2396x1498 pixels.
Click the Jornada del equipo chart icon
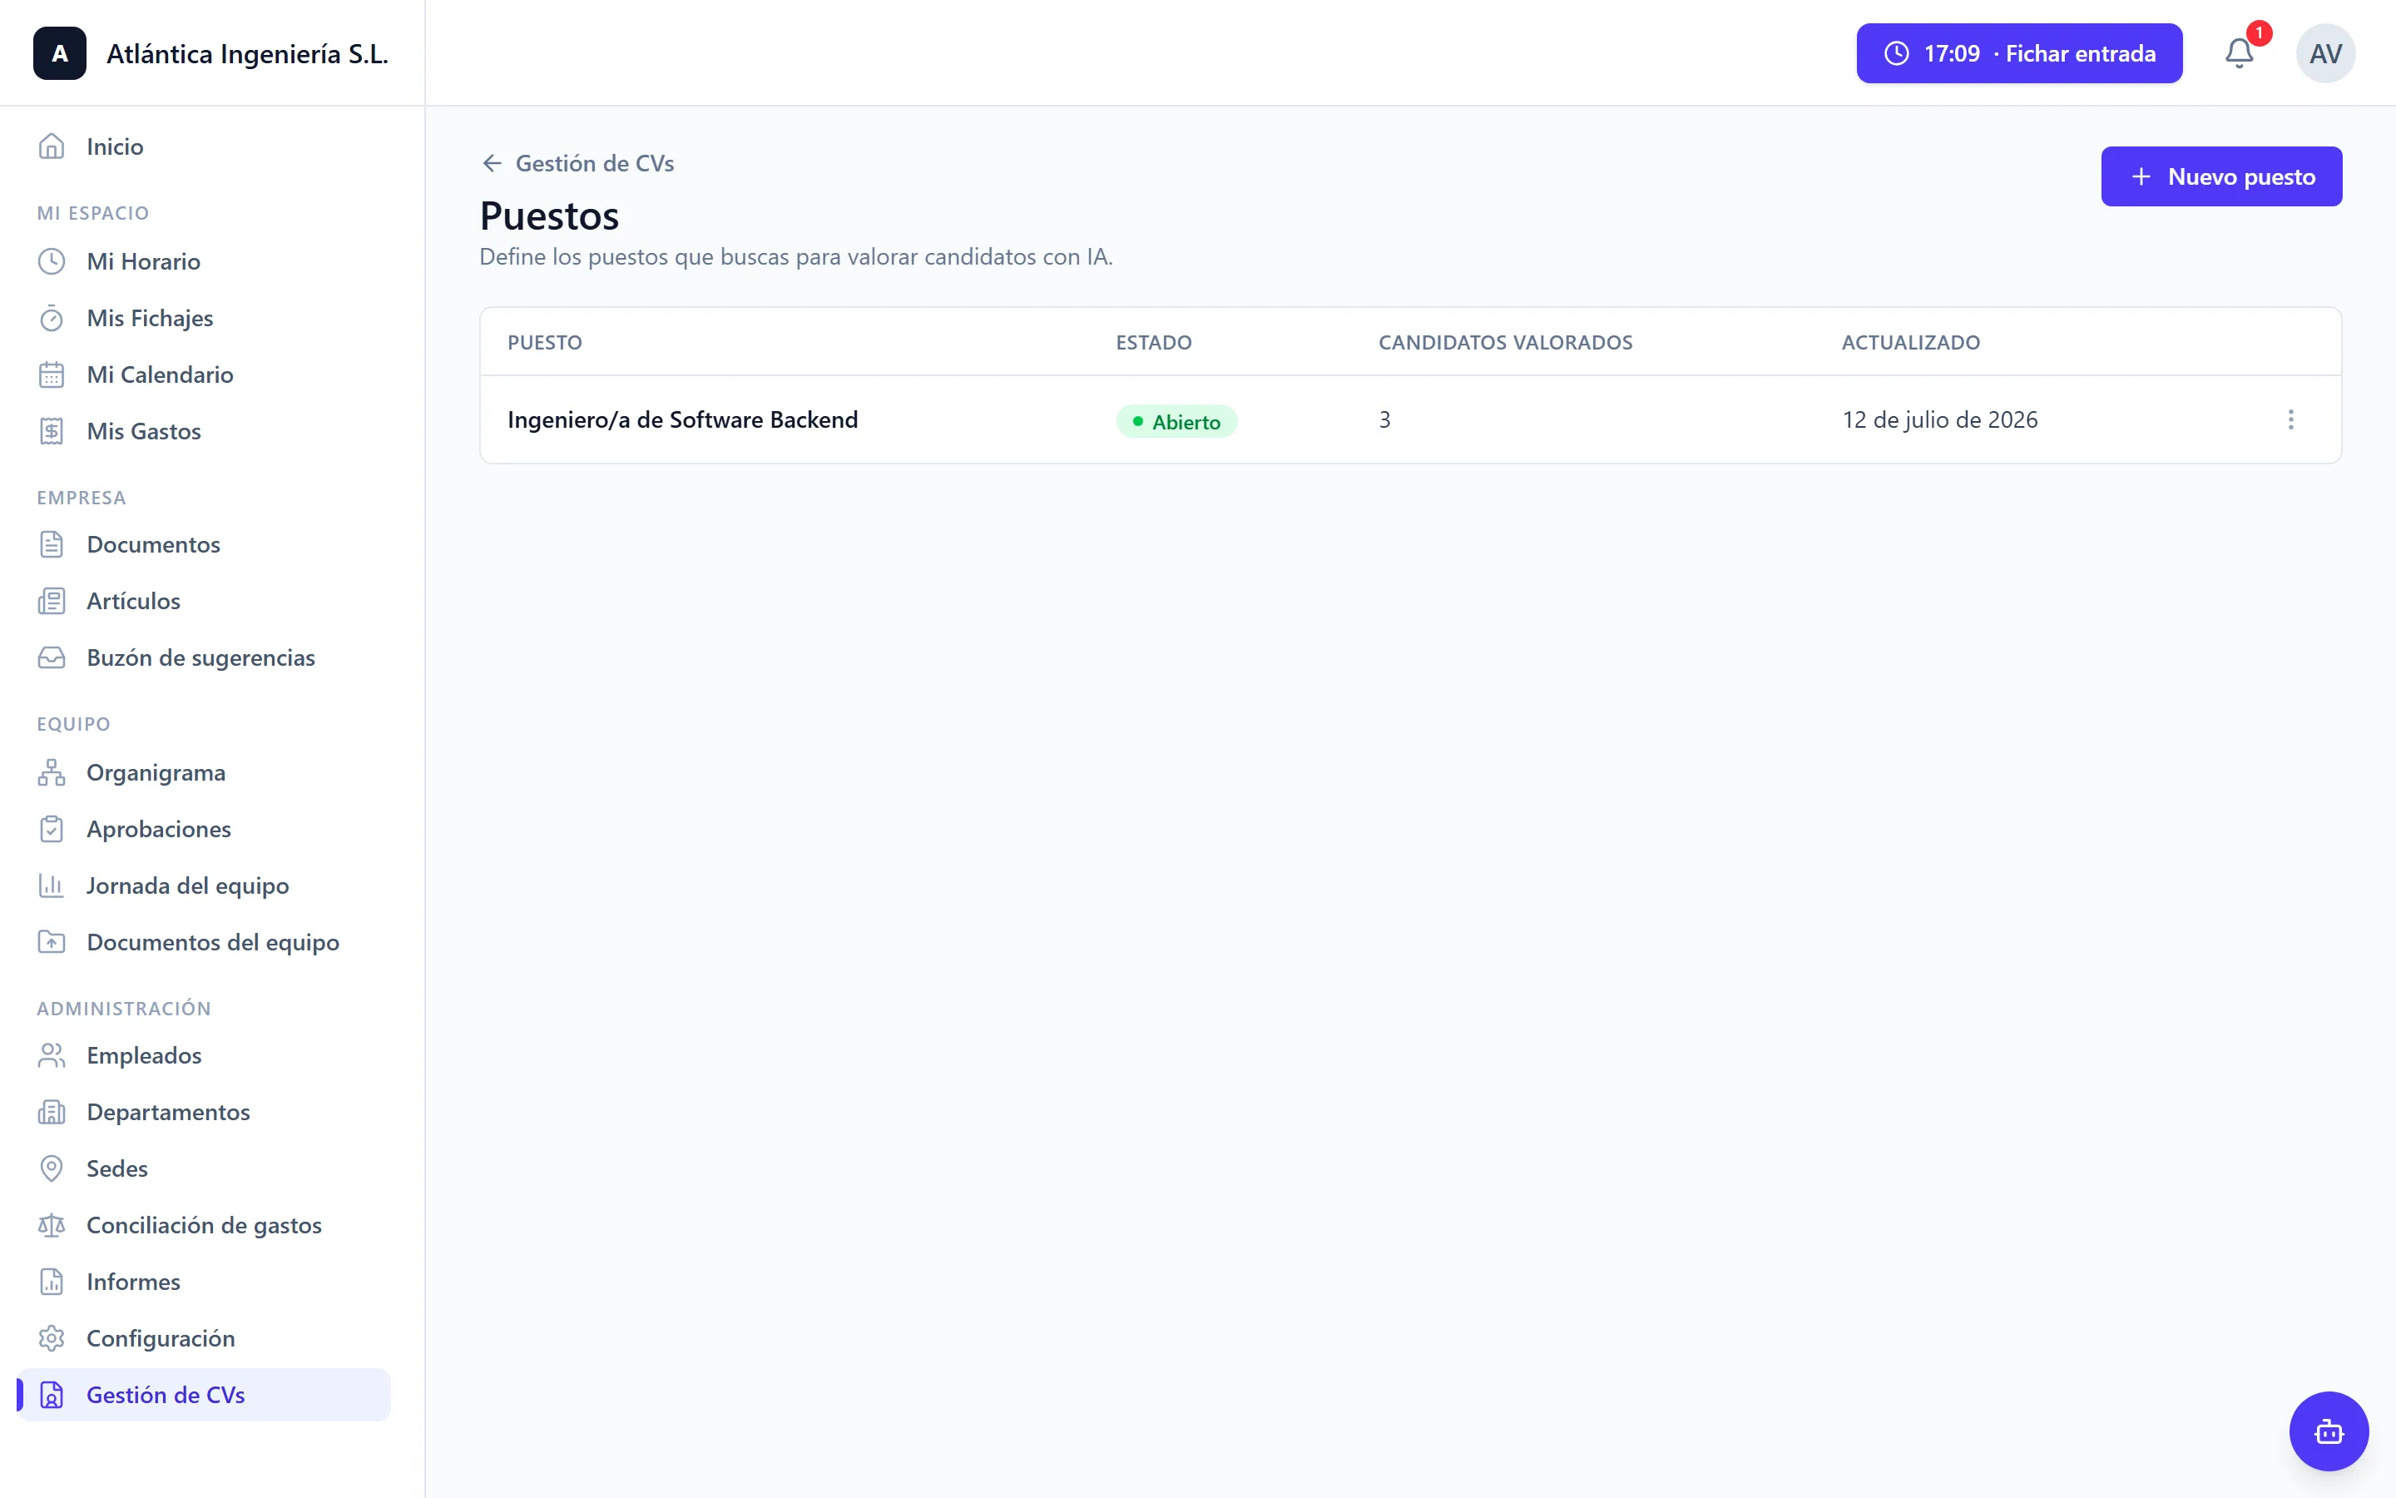point(52,885)
